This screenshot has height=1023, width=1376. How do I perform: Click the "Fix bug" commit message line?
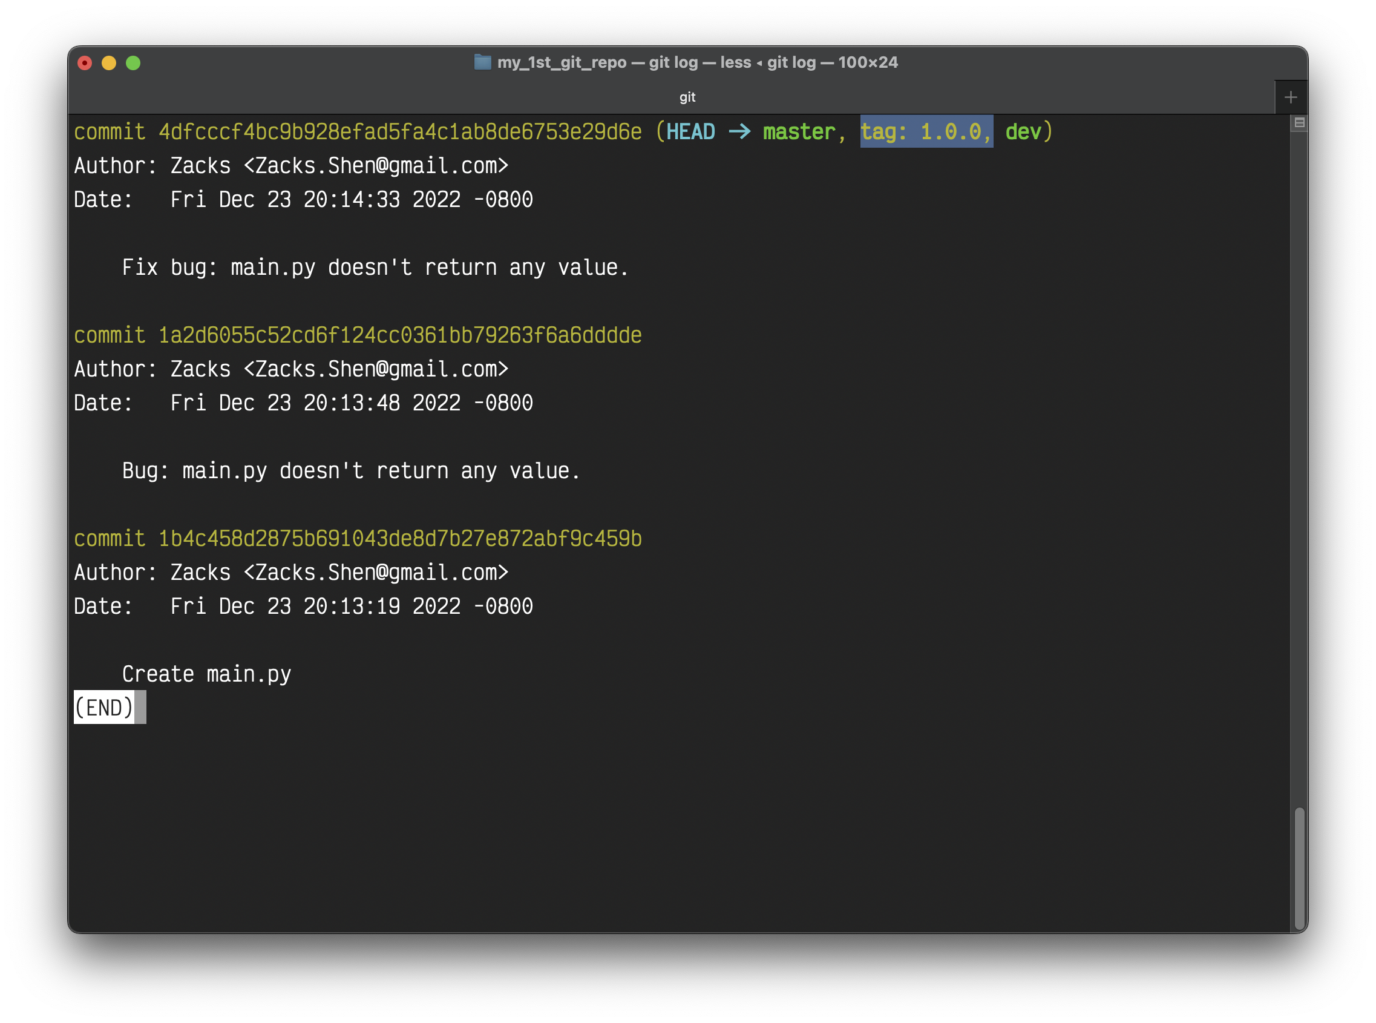[375, 268]
